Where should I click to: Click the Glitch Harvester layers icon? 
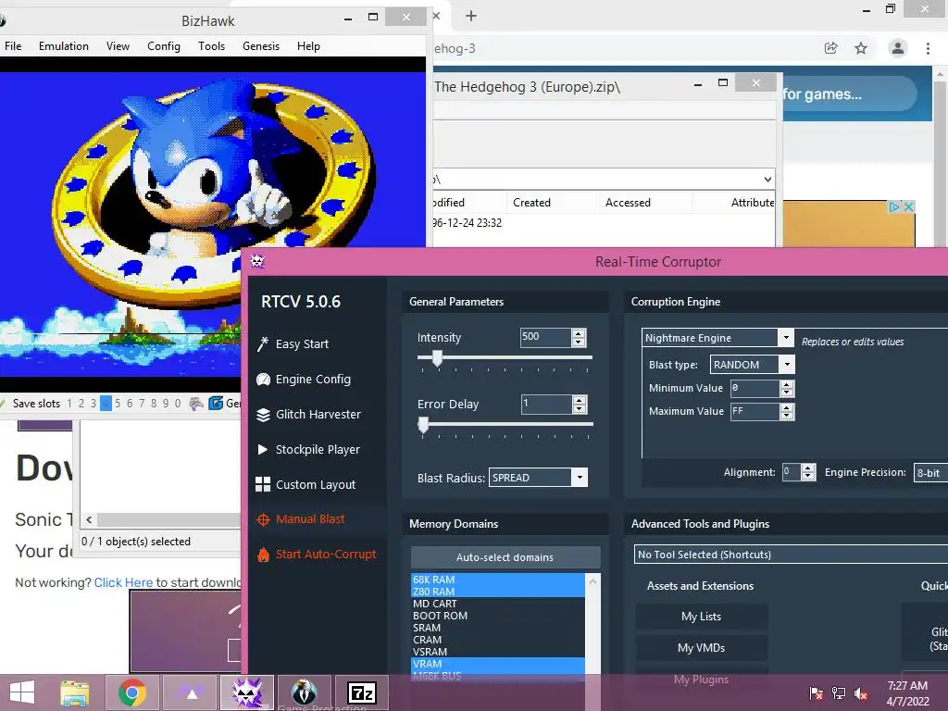pos(263,415)
